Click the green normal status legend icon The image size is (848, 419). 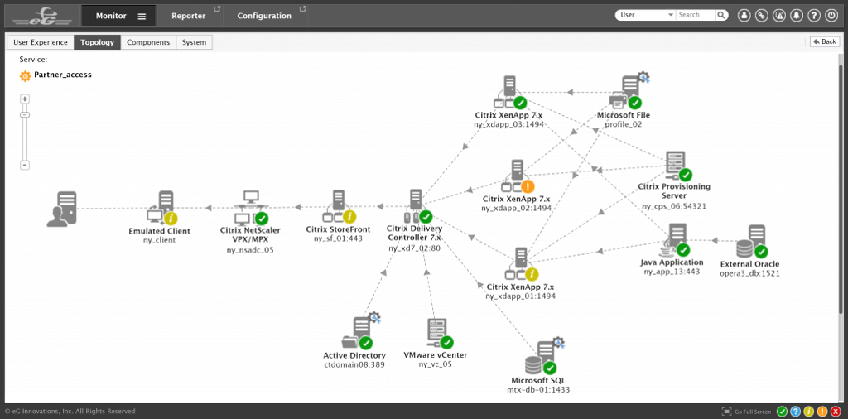click(x=782, y=412)
